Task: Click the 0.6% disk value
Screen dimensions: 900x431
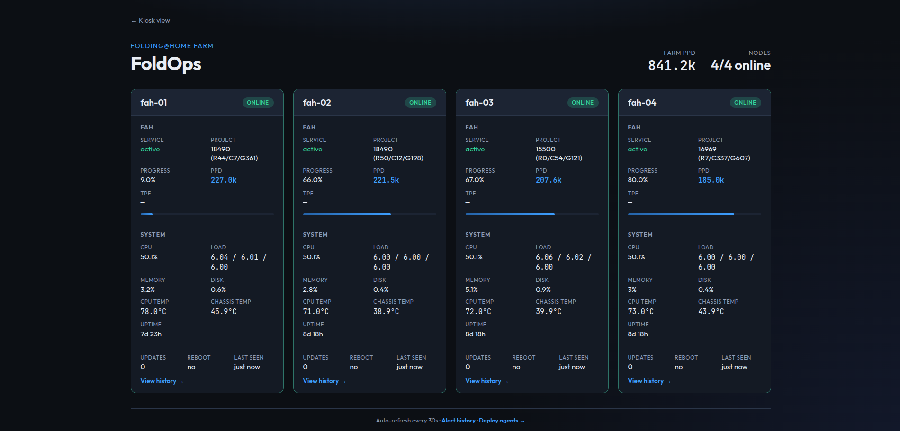Action: click(x=218, y=290)
